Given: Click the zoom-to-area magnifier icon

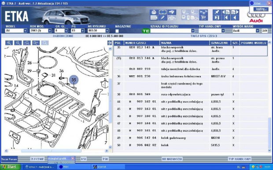Looking at the screenshot, I should pyautogui.click(x=27, y=43).
